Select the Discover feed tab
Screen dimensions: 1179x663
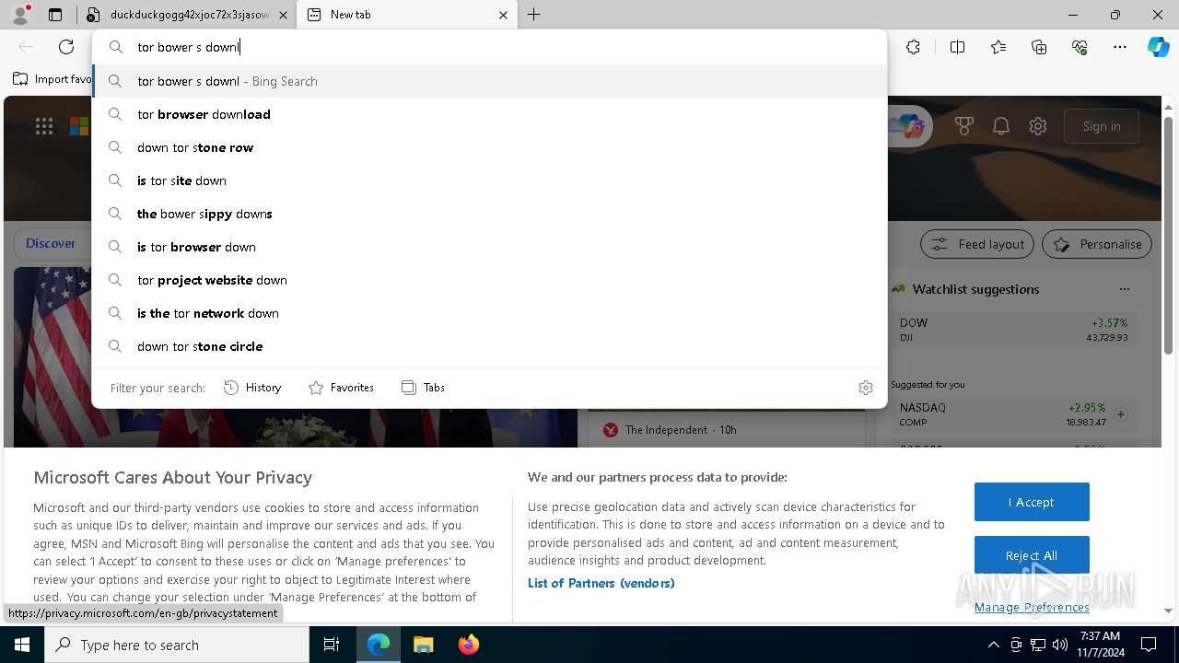[51, 244]
